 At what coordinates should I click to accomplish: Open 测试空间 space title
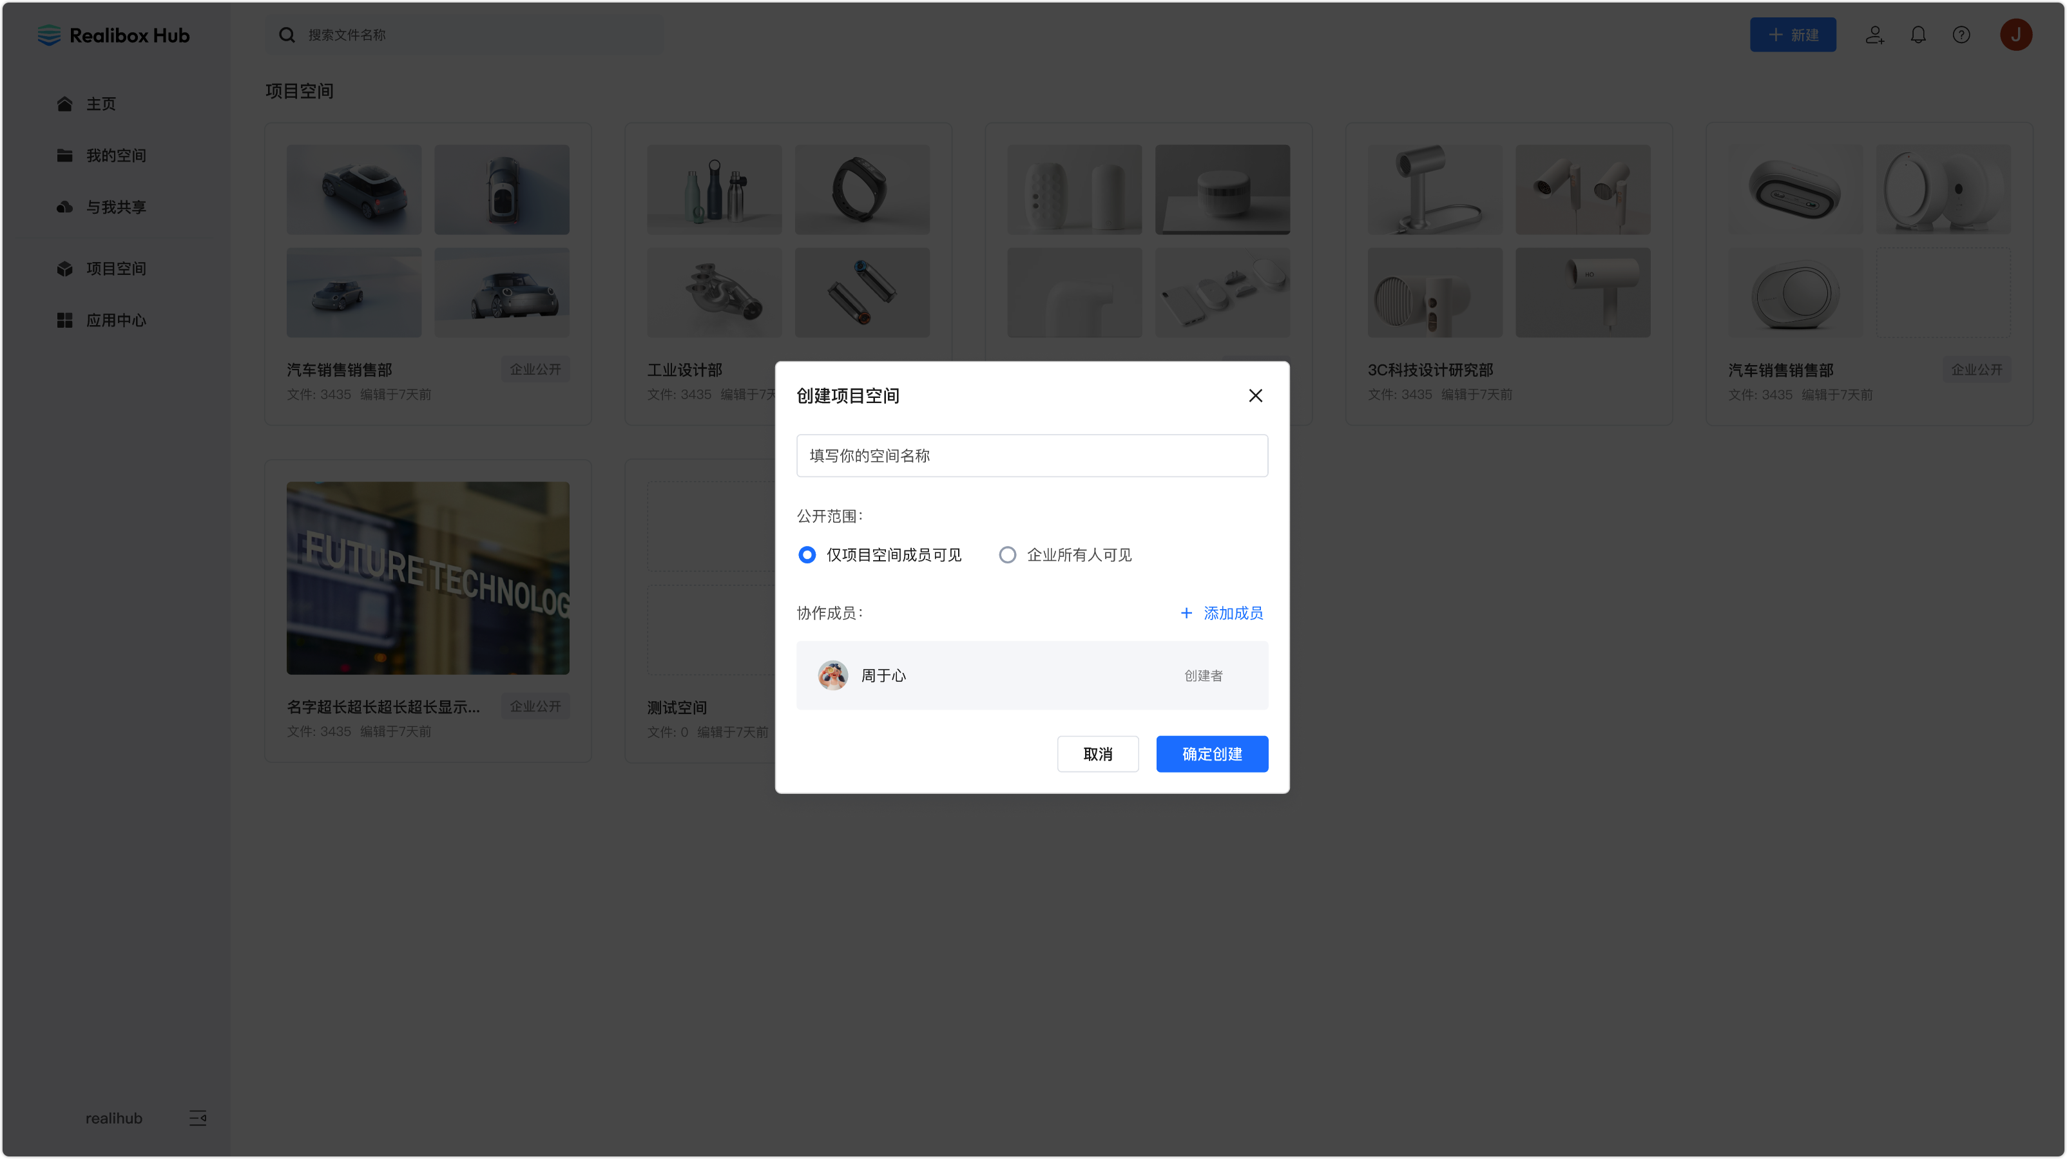click(x=677, y=708)
